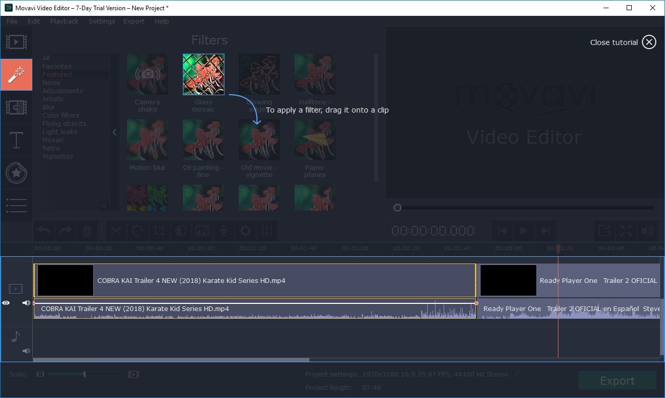Open the Titles text tab
The width and height of the screenshot is (665, 398).
[16, 140]
